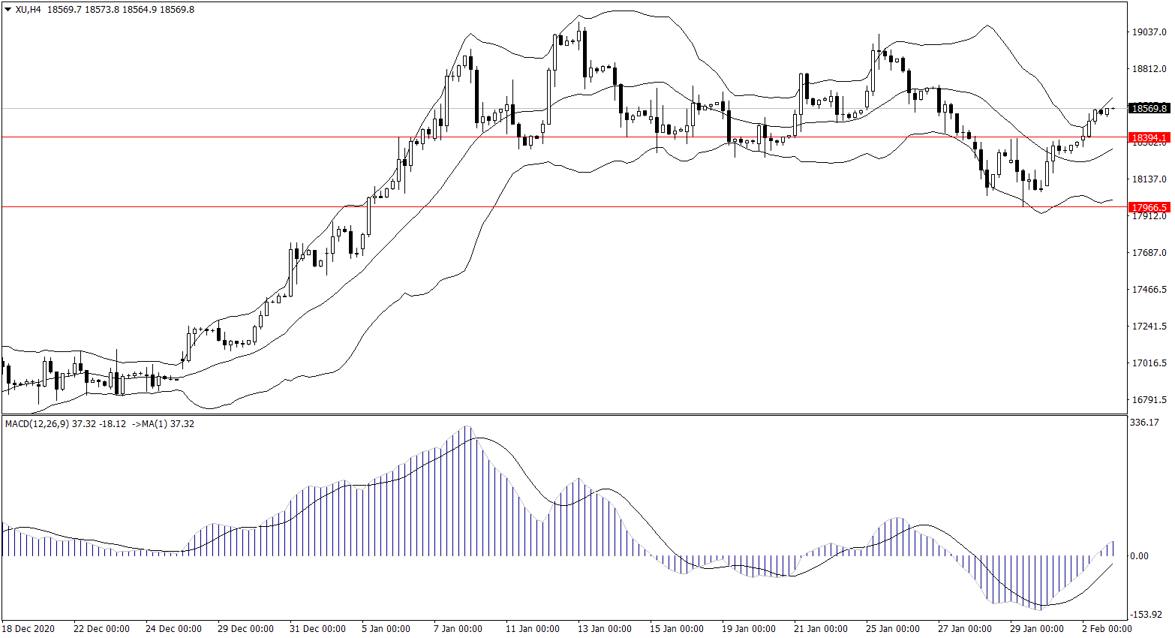The image size is (1175, 638).
Task: Click the 19037.0 value on price scale
Action: coord(1149,32)
